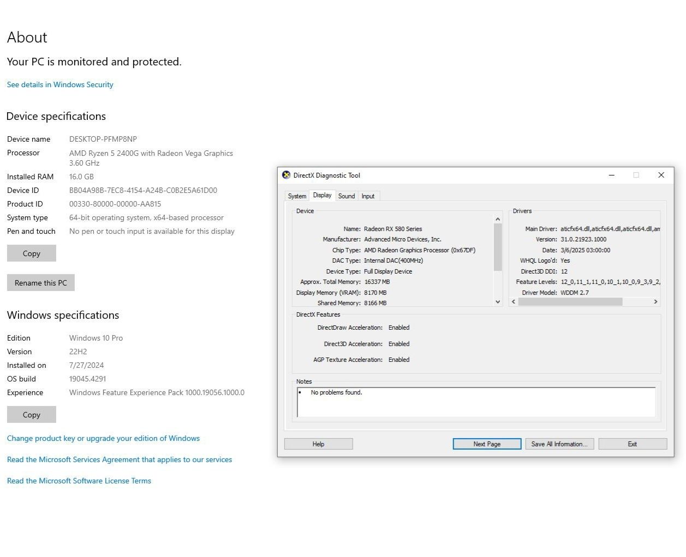Copy the device specifications
The width and height of the screenshot is (686, 557).
coord(32,253)
